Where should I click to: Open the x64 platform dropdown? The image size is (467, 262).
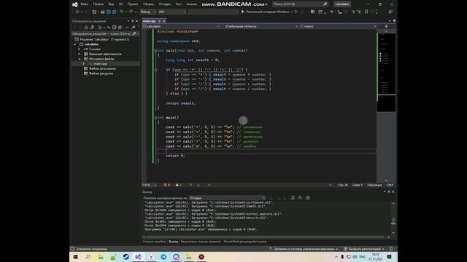click(172, 12)
